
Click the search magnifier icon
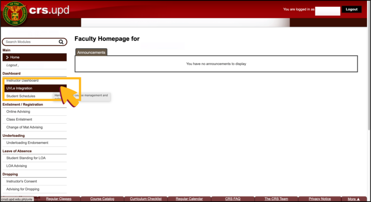pyautogui.click(x=61, y=42)
